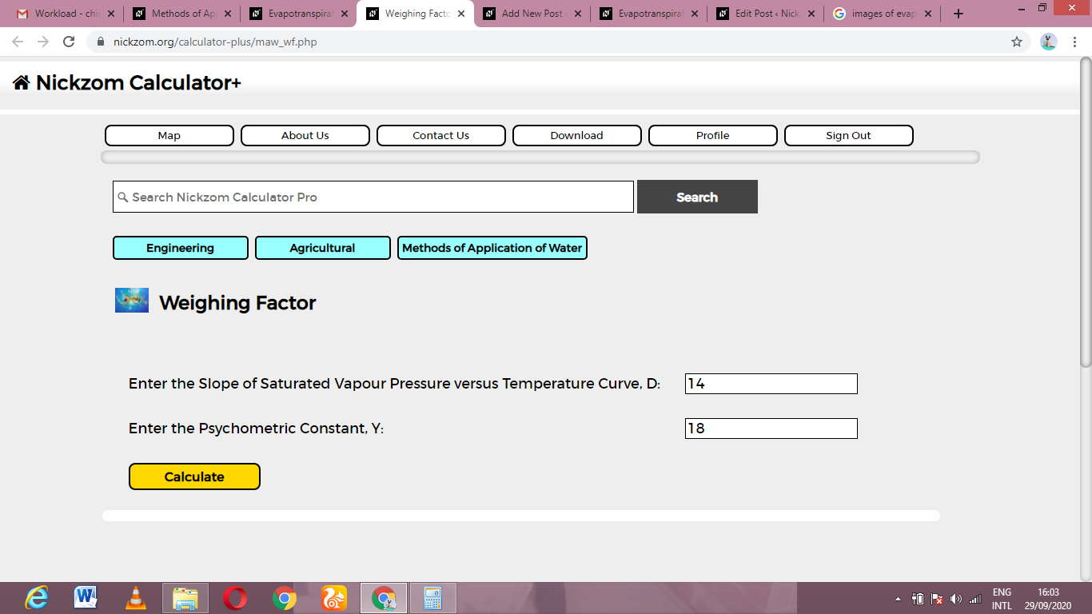Click the Slope D input field

point(771,384)
